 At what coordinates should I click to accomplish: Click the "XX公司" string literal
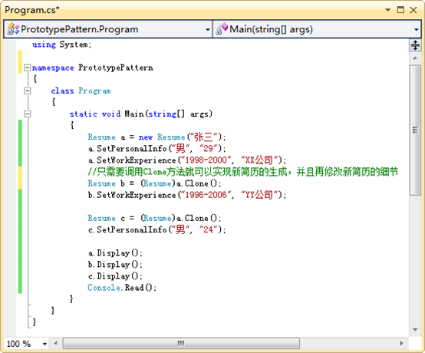click(259, 160)
